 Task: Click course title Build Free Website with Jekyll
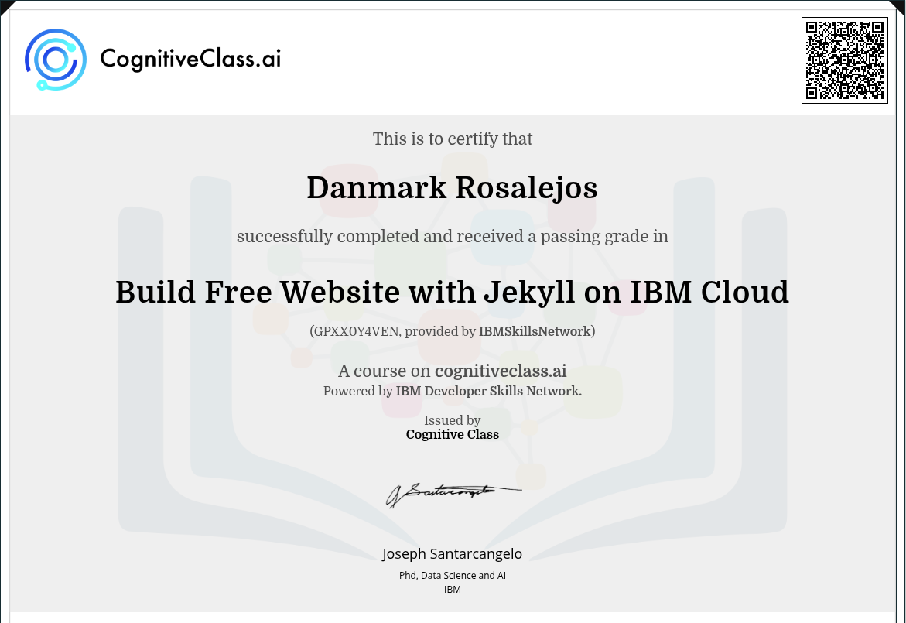(452, 292)
